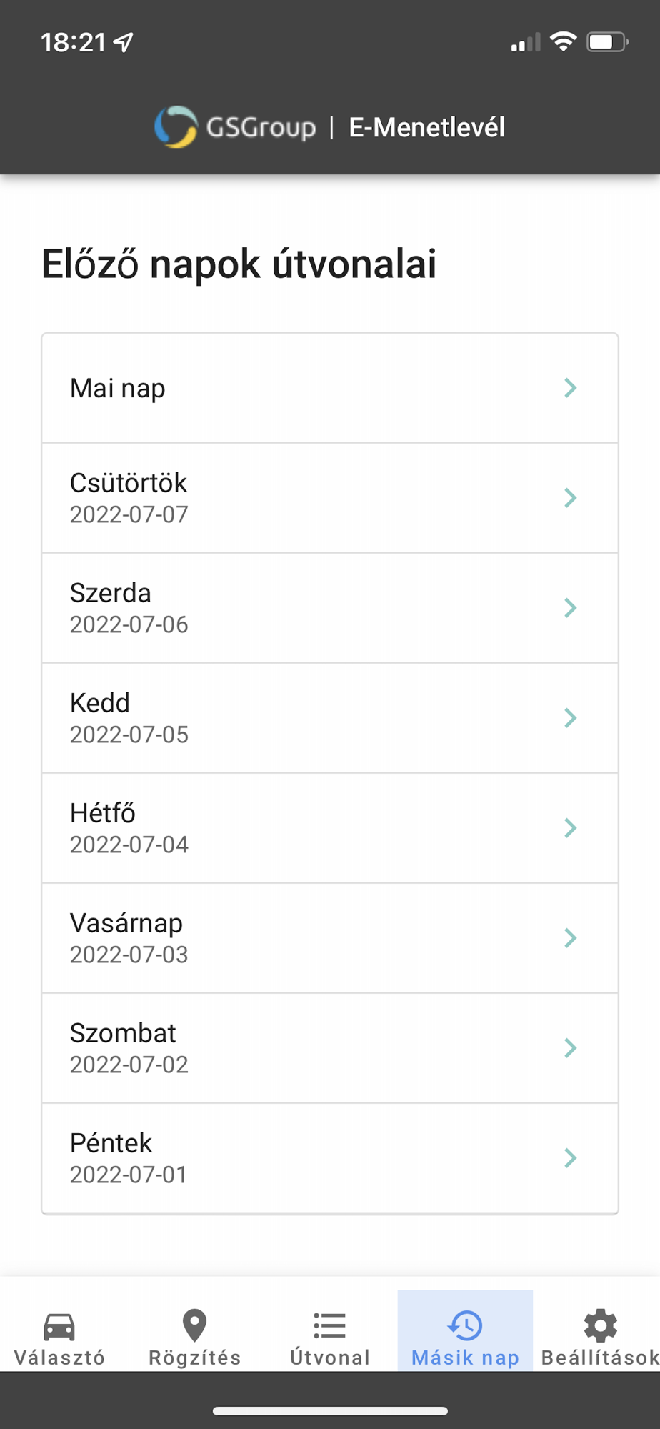Open Beállítások gear icon

600,1326
